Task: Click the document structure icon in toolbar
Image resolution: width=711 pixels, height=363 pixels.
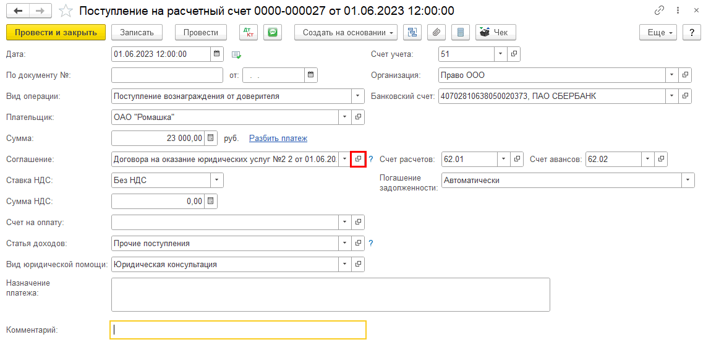Action: point(412,33)
